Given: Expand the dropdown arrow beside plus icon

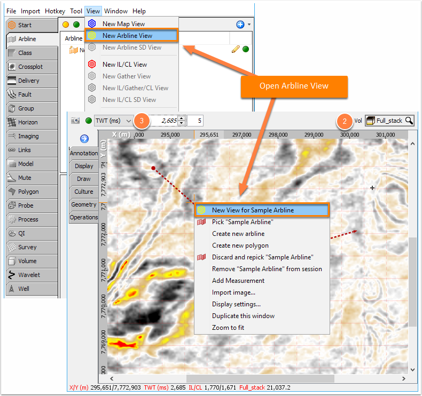Looking at the screenshot, I should [x=249, y=25].
